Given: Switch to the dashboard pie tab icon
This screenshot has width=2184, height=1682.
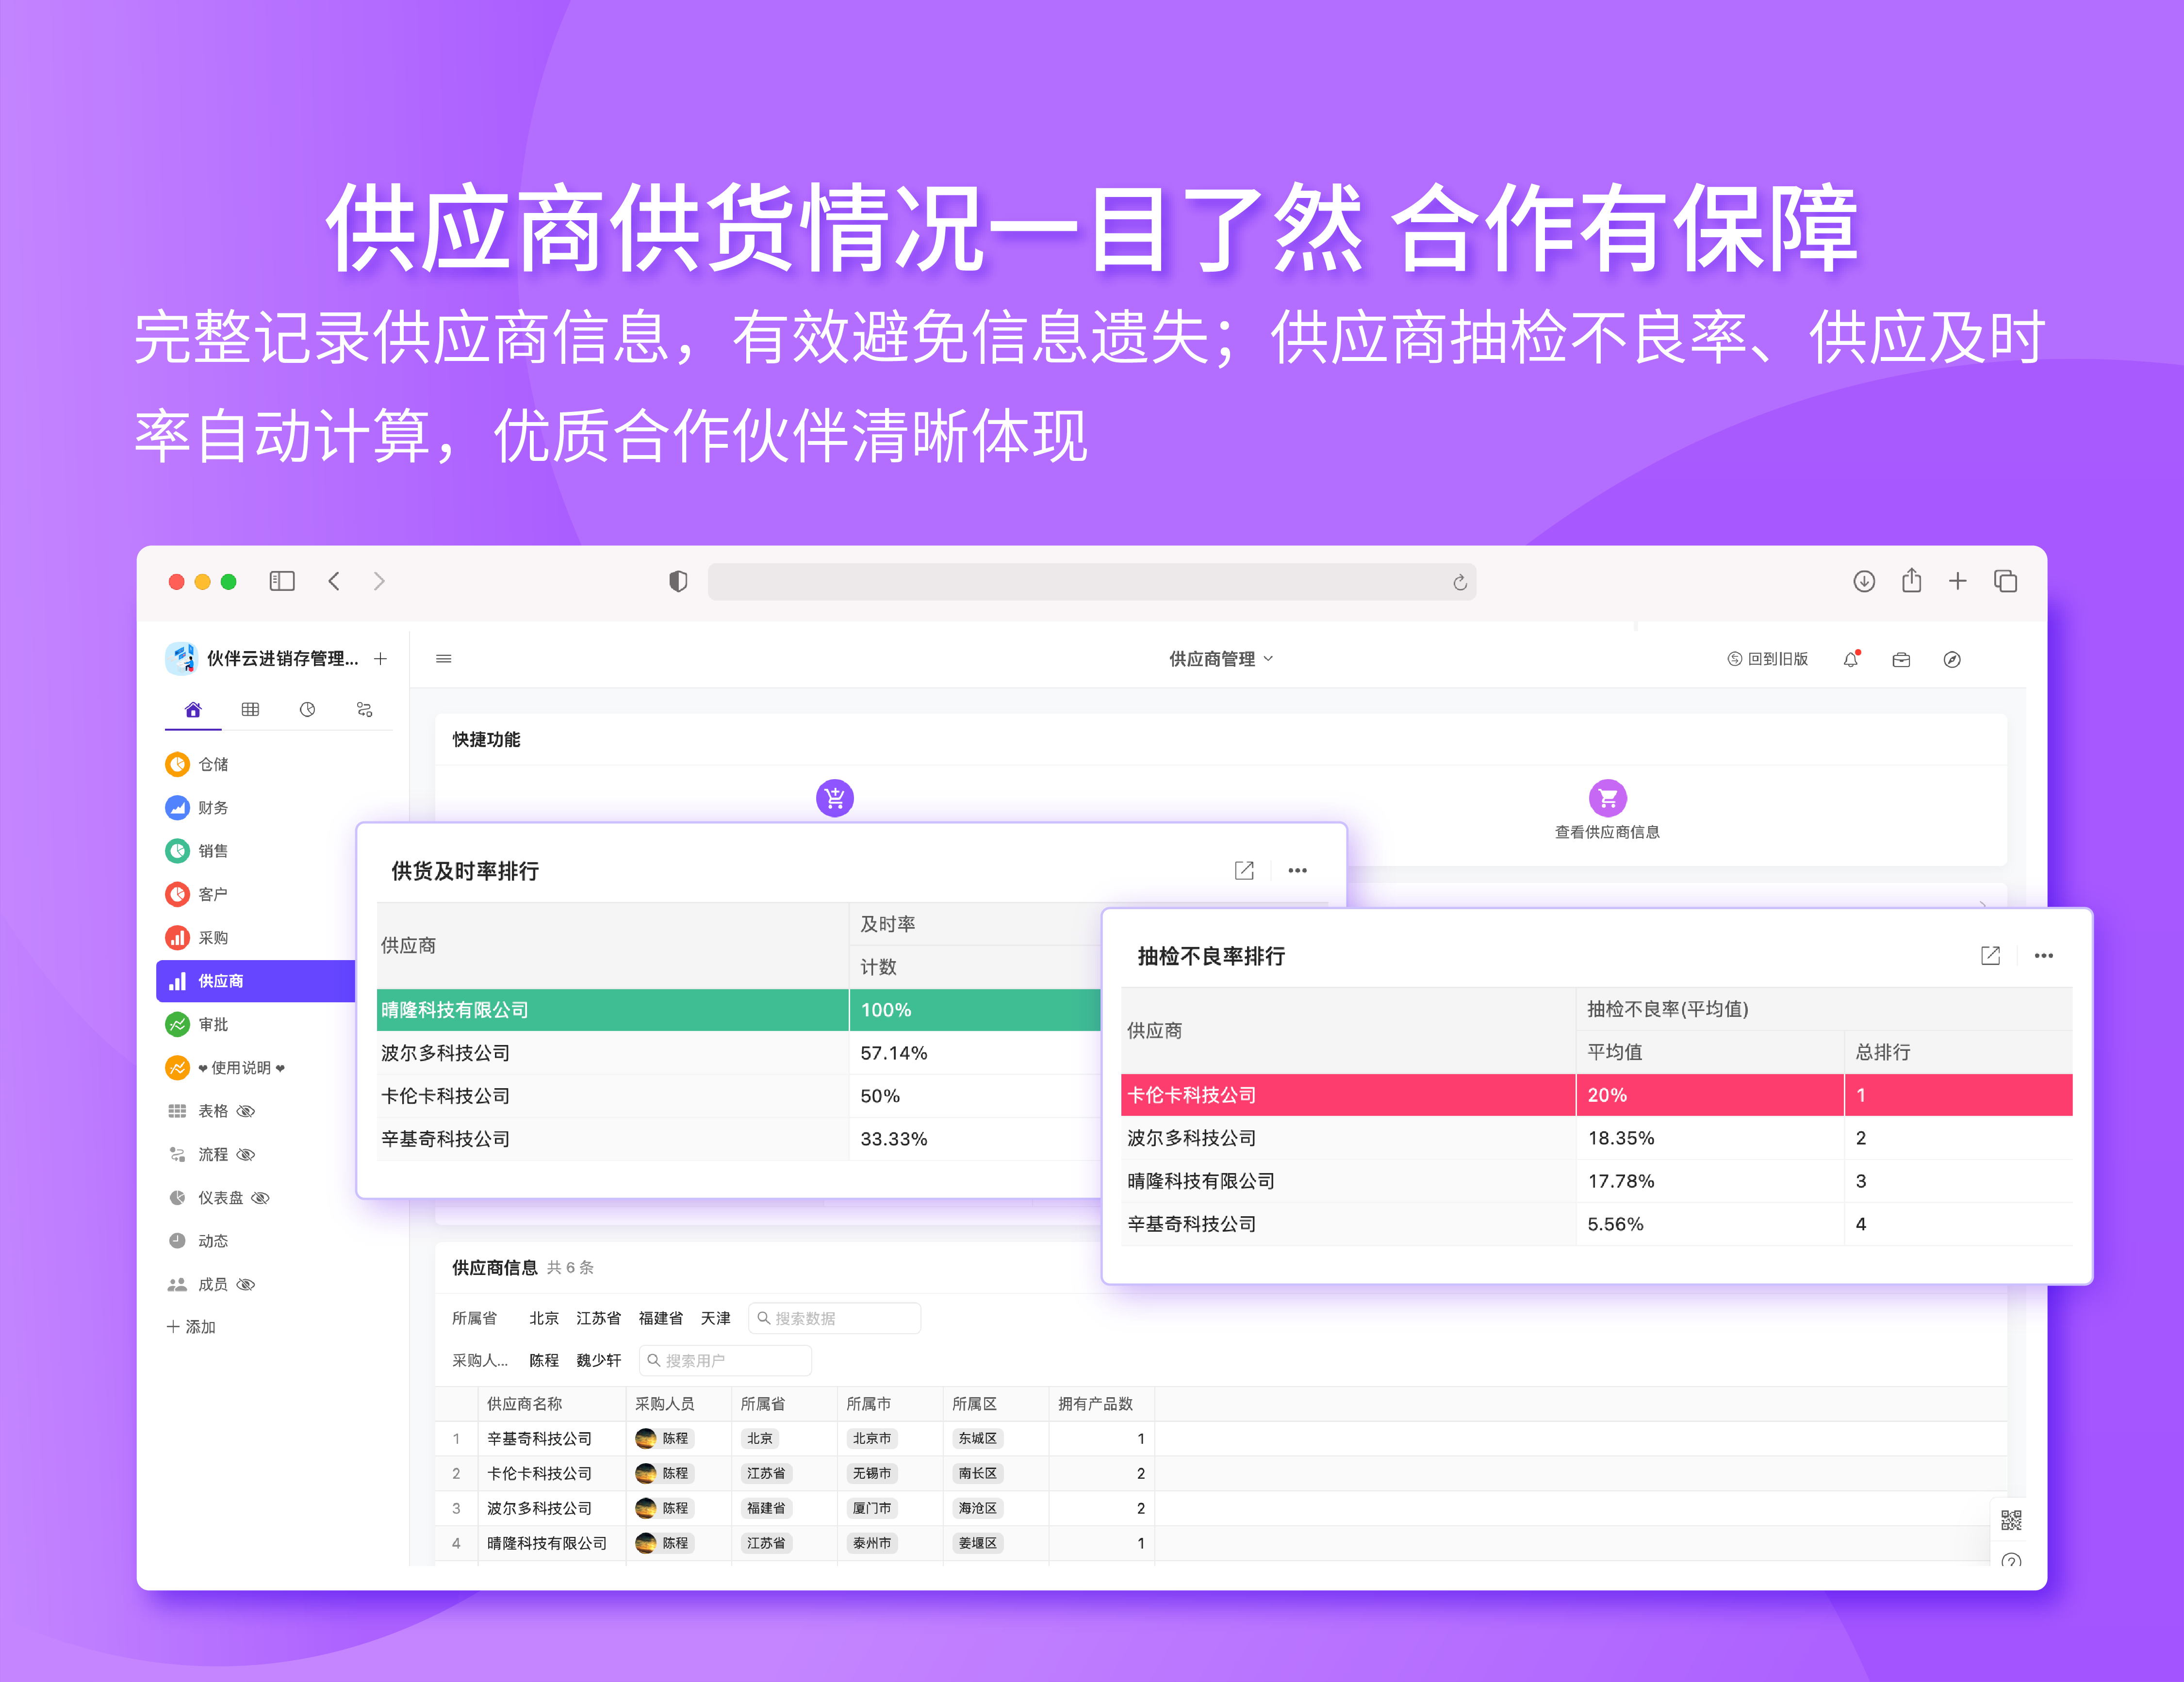Looking at the screenshot, I should pos(307,709).
